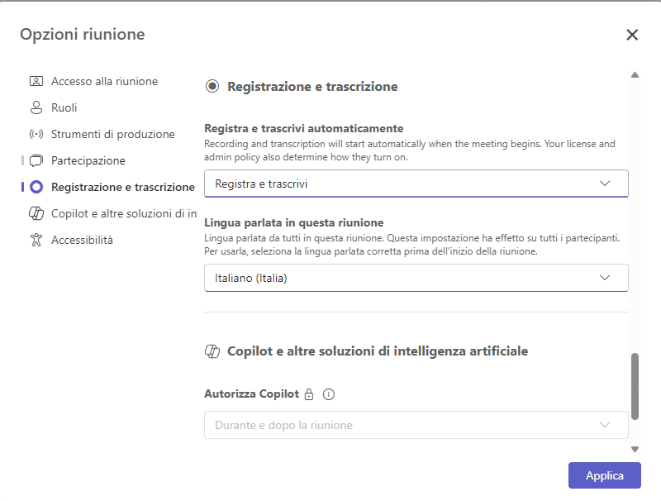Open the Durante e dopo la riunione dropdown
This screenshot has height=501, width=661.
(x=416, y=425)
